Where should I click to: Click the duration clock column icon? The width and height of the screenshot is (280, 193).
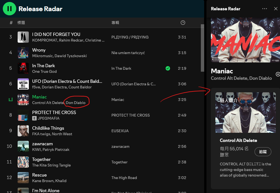[x=183, y=23]
